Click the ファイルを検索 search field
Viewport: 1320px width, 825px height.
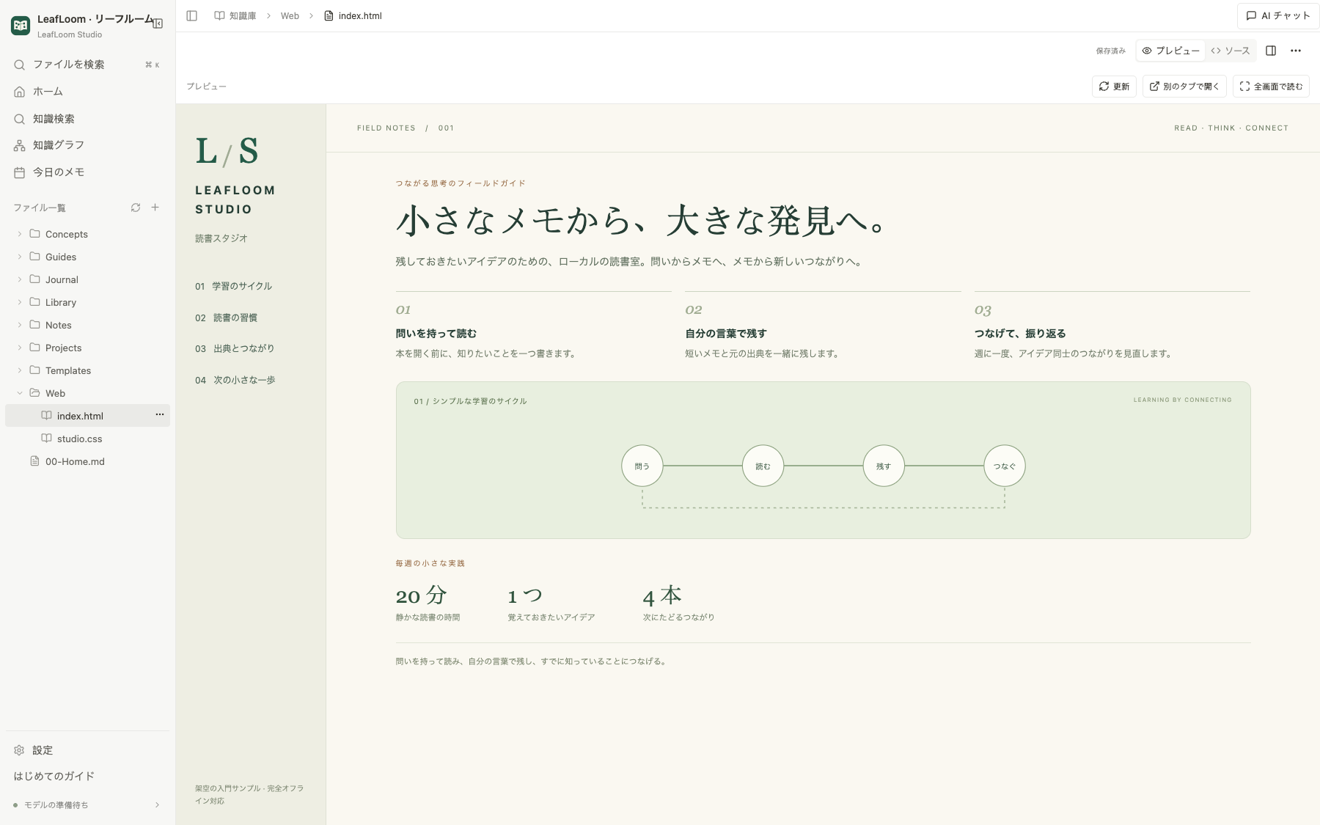pos(88,65)
